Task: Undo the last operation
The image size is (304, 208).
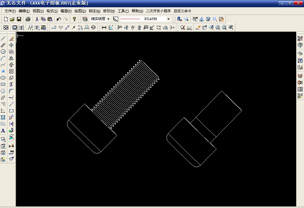Action: tap(59, 19)
